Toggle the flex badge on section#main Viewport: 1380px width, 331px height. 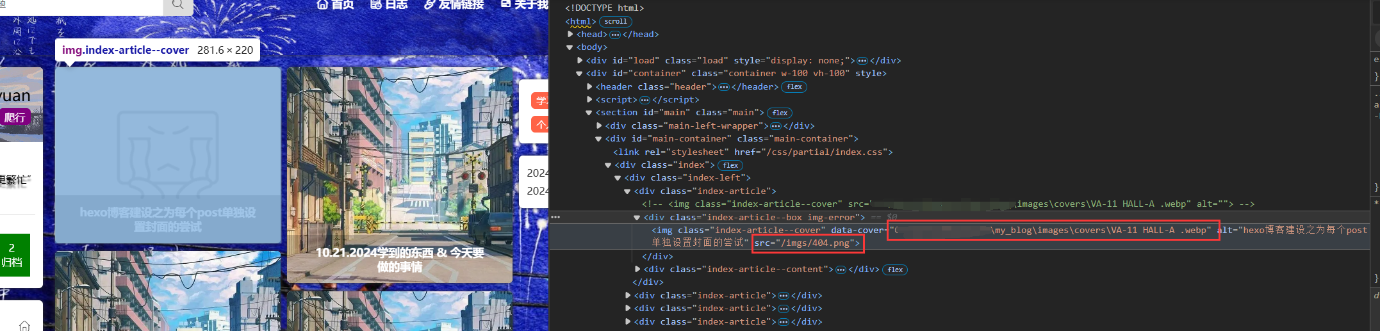[780, 113]
